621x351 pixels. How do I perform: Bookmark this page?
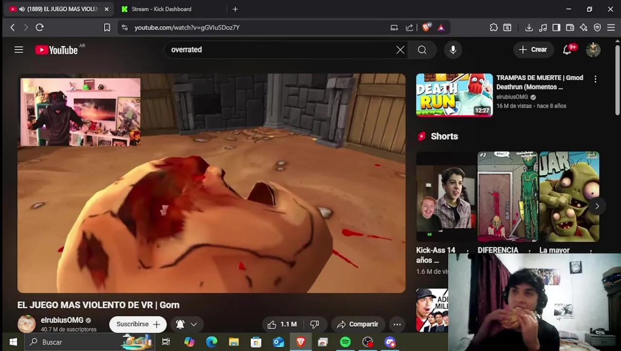[107, 27]
